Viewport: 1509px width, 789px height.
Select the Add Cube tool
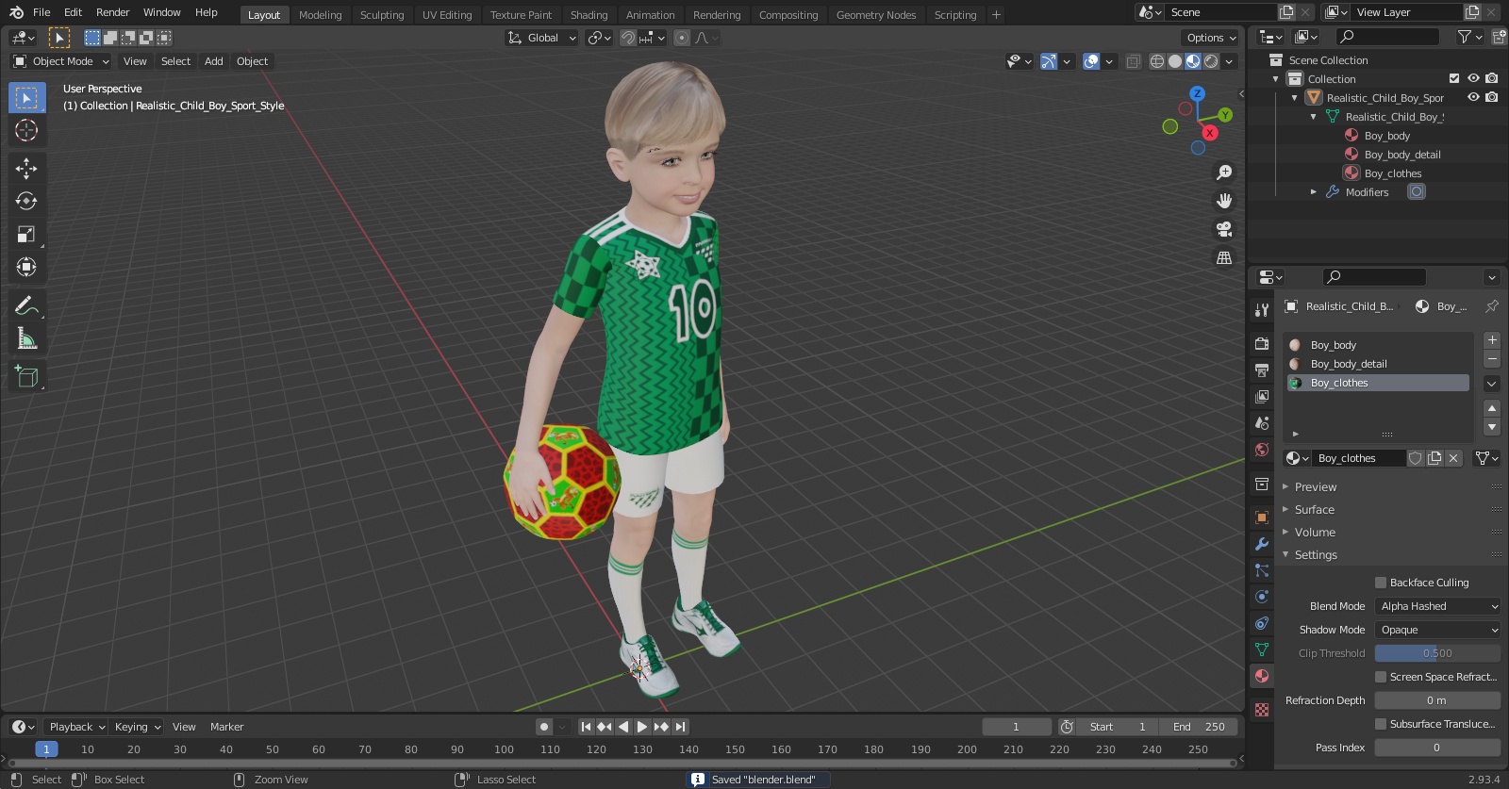tap(26, 377)
